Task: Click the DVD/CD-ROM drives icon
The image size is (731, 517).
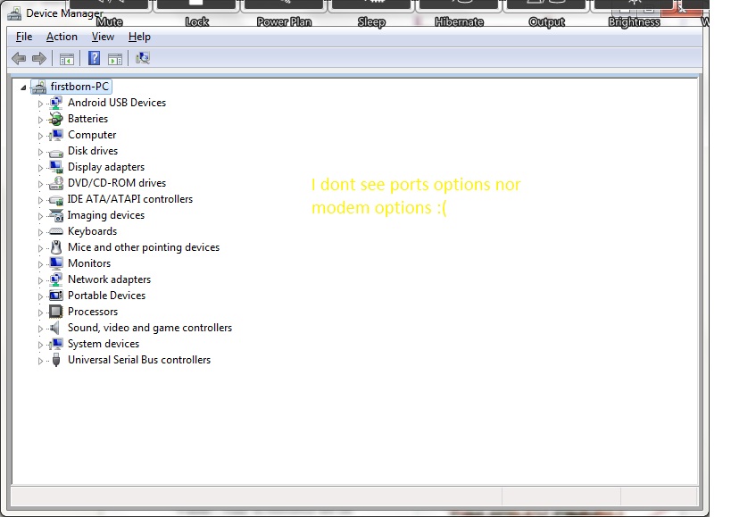Action: [x=56, y=183]
